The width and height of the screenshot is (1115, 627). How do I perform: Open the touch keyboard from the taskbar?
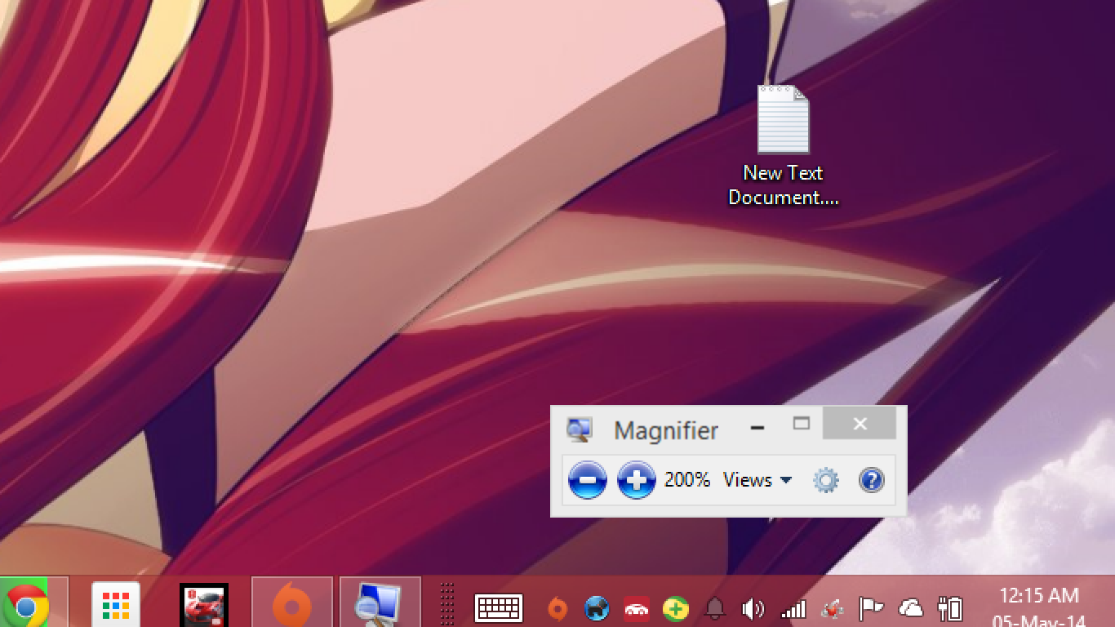pyautogui.click(x=499, y=608)
